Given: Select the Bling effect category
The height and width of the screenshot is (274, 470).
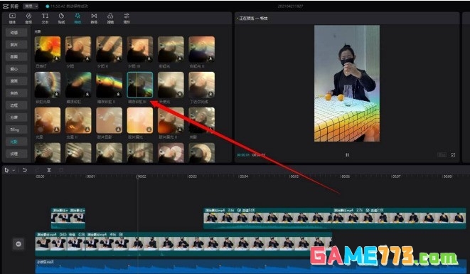Looking at the screenshot, I should (16, 130).
